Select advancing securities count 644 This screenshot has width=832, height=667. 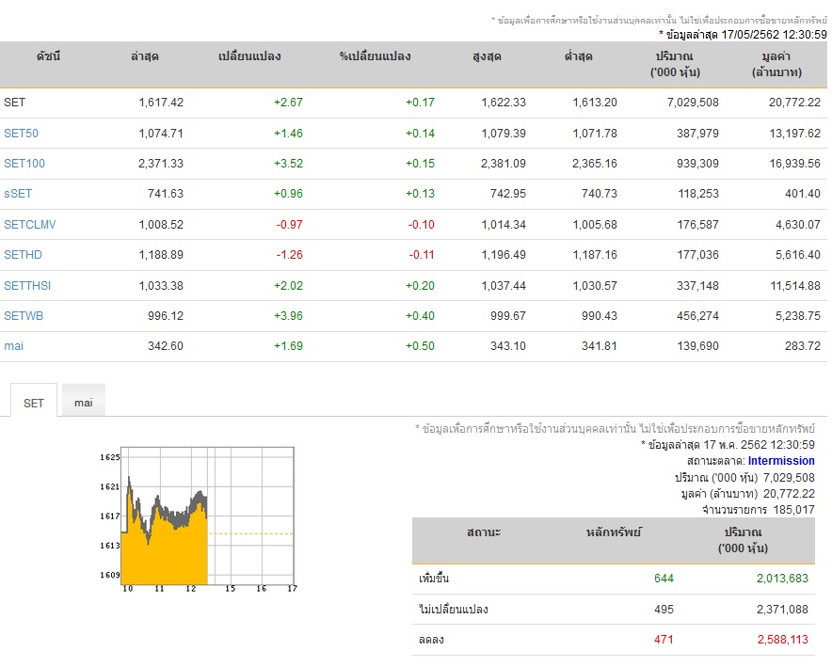(x=664, y=579)
